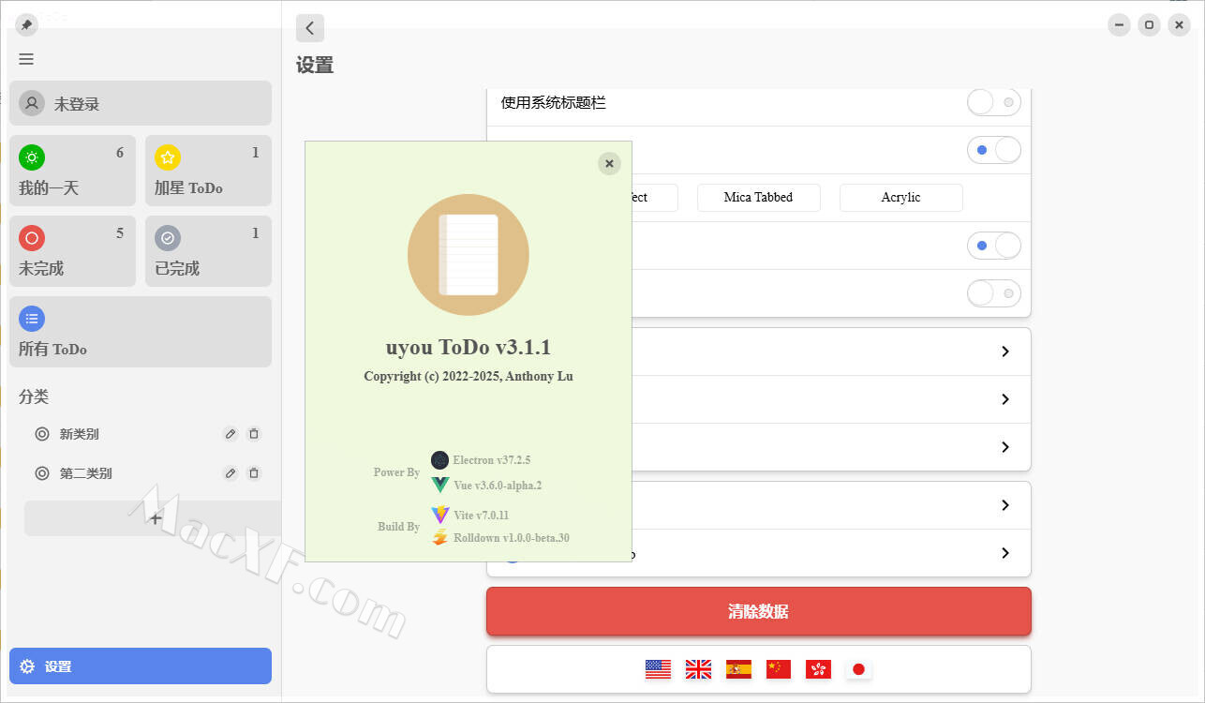Turn off the enabled switch directly below Acrylic

pos(994,246)
